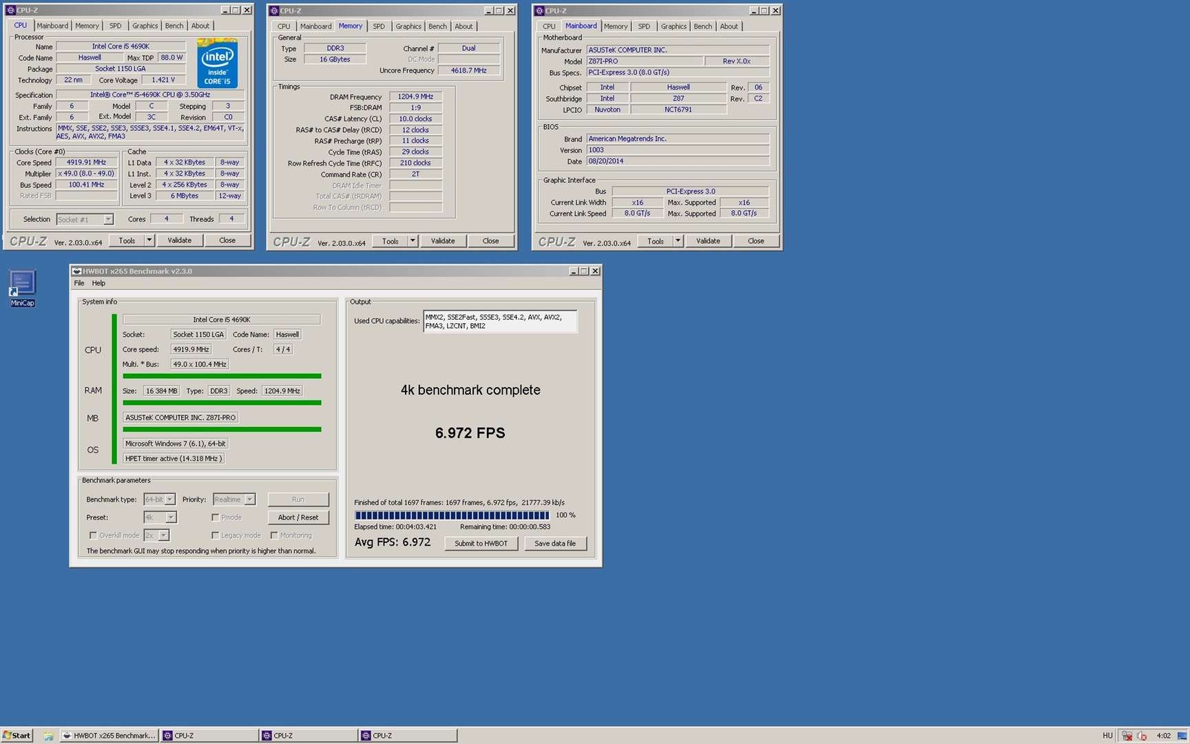Click the BIOS Date 08/20/2014 field
The image size is (1190, 744).
[678, 161]
